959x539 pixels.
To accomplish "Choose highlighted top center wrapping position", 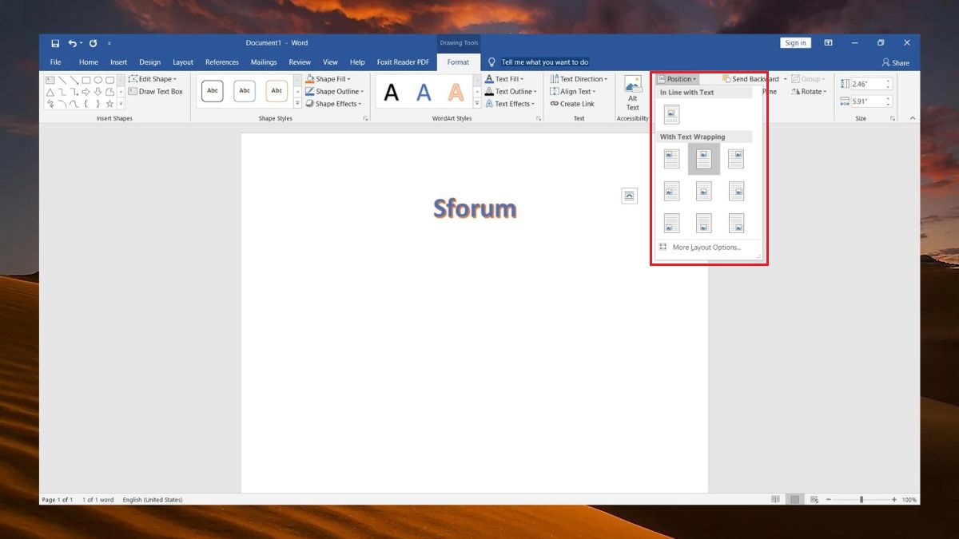I will [x=703, y=159].
